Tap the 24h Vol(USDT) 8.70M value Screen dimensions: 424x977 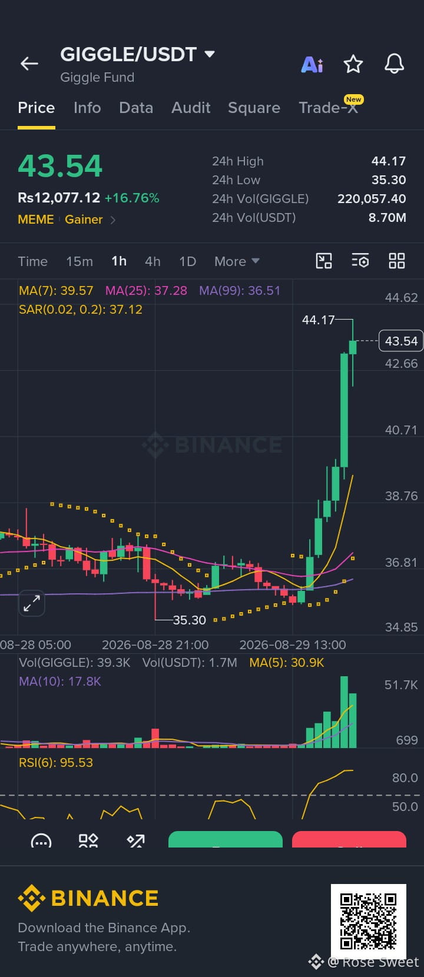click(387, 217)
